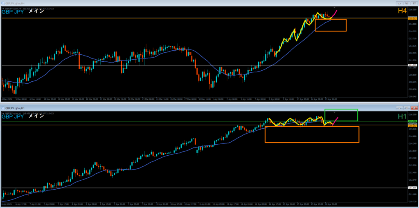Screen dimensions: 419x208
Task: Maximize the H1 chart window
Action: coord(407,108)
